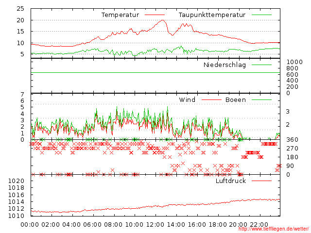Click the 1010 pressure axis value
This screenshot has height=233, width=311.
pyautogui.click(x=16, y=216)
